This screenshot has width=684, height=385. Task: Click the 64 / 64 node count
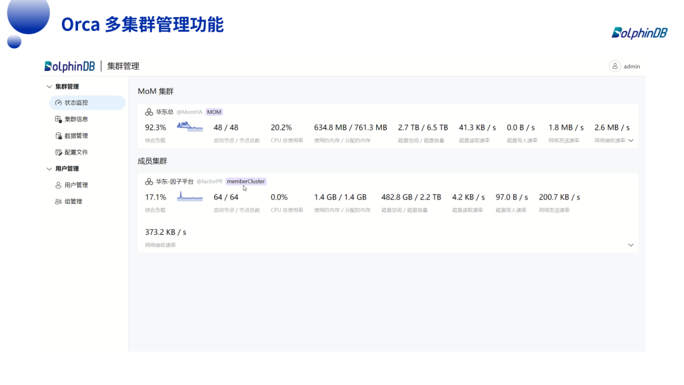point(226,197)
